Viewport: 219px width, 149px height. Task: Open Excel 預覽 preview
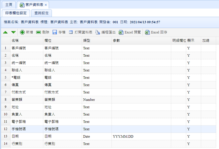coord(129,32)
